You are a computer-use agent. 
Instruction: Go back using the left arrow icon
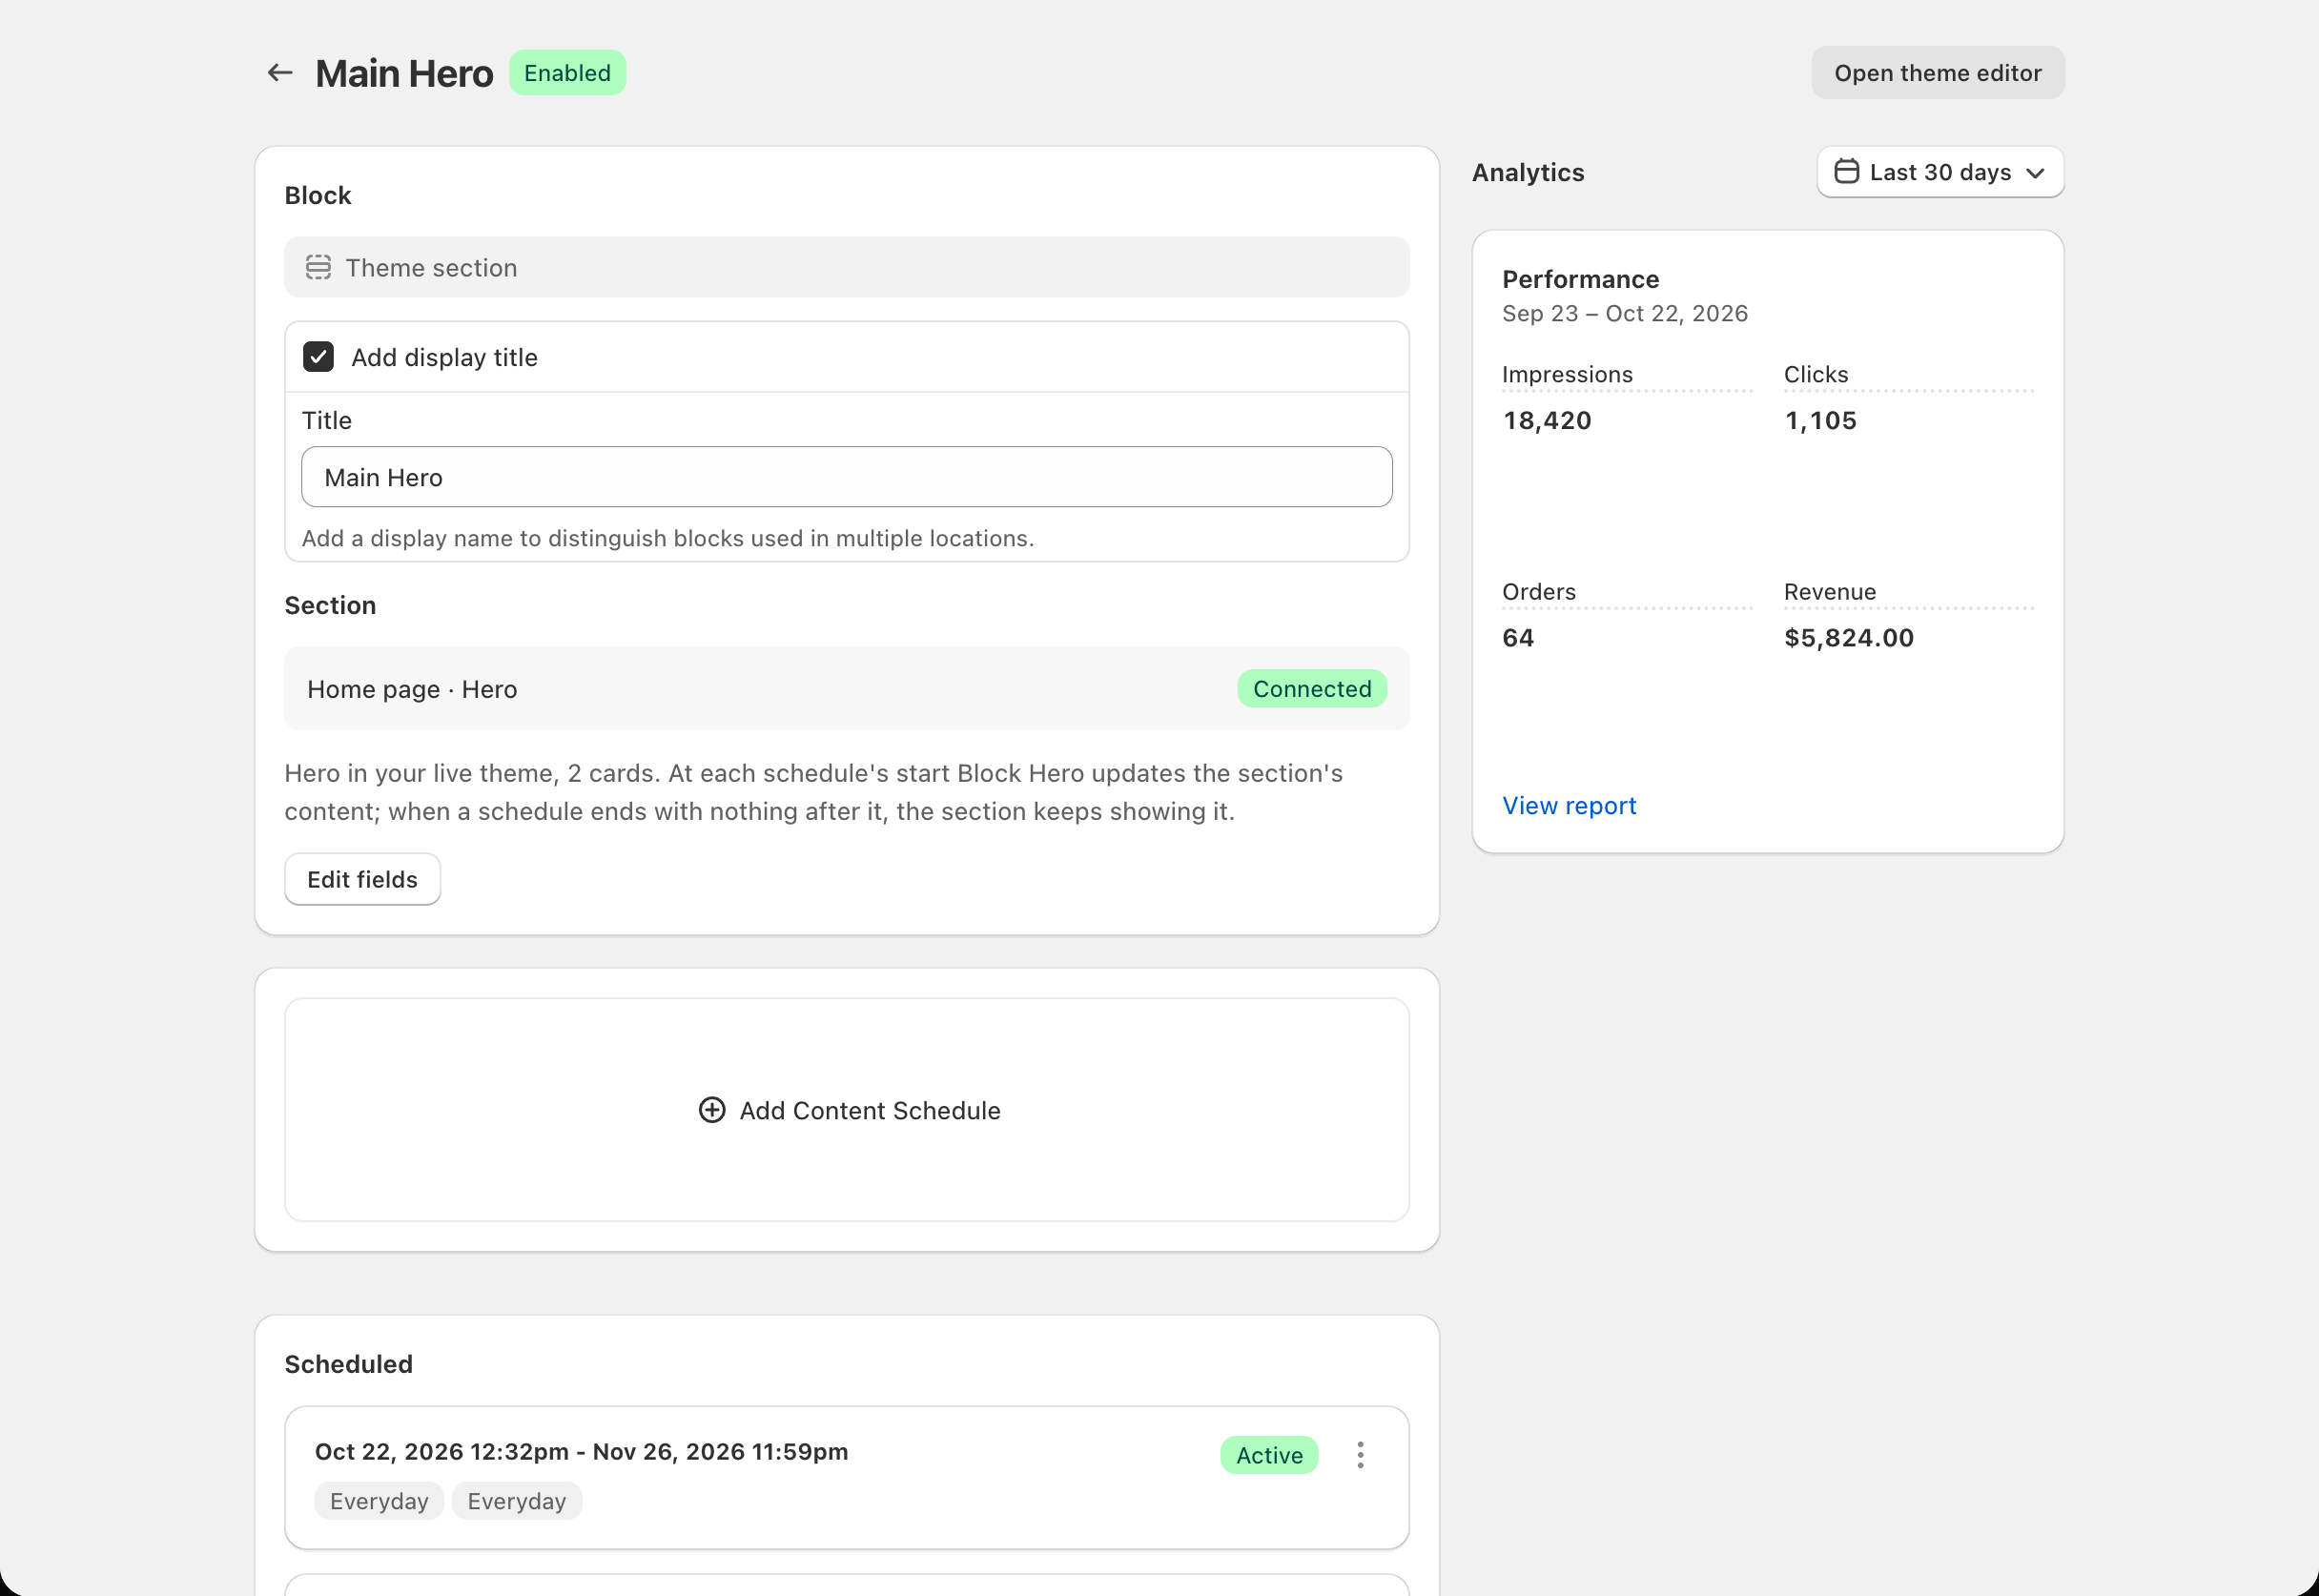[280, 73]
